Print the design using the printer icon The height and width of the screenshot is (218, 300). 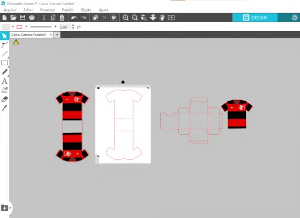(32, 18)
